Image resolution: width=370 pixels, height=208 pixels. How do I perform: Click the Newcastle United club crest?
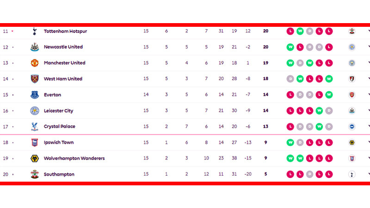(x=35, y=47)
